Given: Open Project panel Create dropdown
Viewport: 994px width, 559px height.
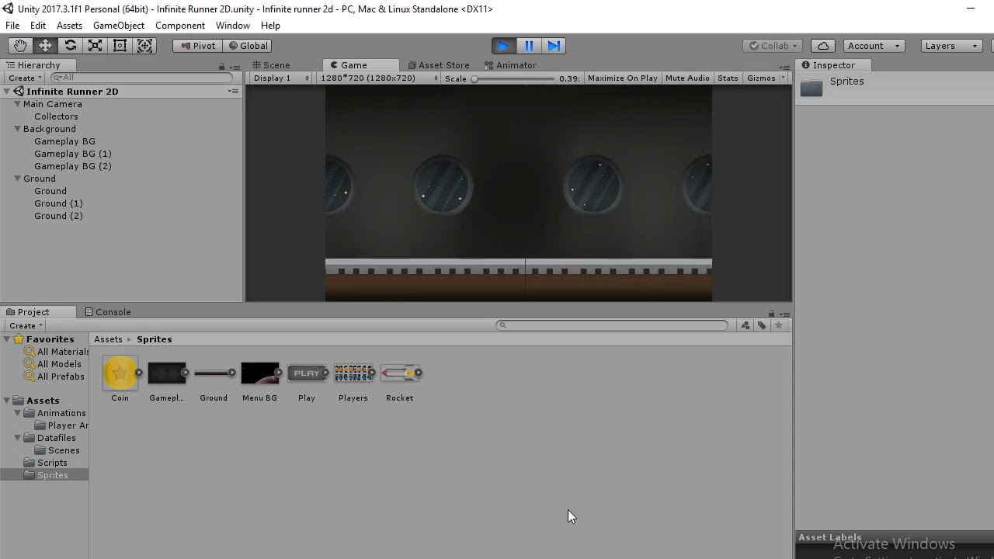Looking at the screenshot, I should click(x=26, y=325).
